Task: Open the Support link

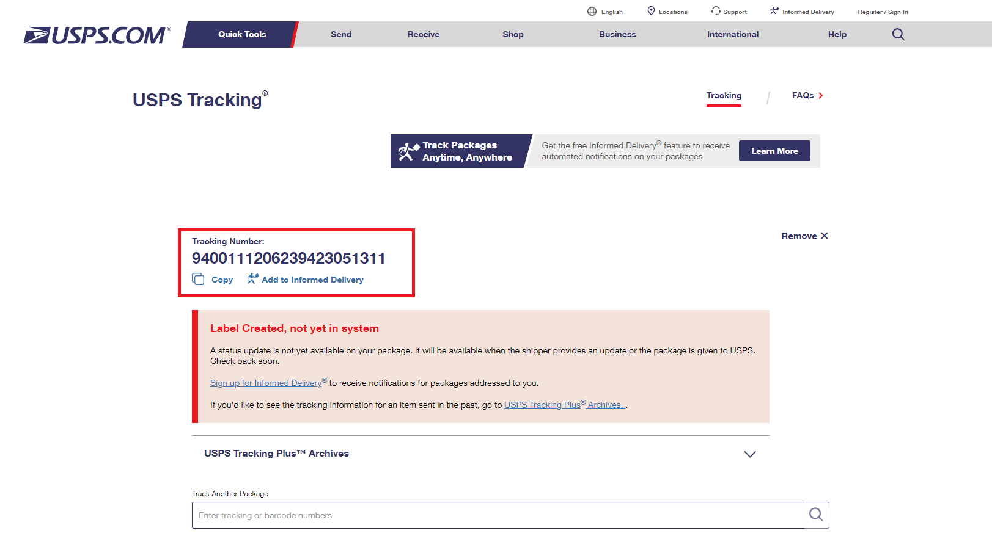Action: click(x=735, y=12)
